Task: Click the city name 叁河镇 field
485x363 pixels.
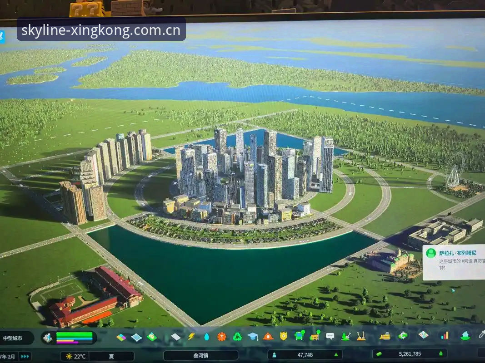Action: click(201, 356)
